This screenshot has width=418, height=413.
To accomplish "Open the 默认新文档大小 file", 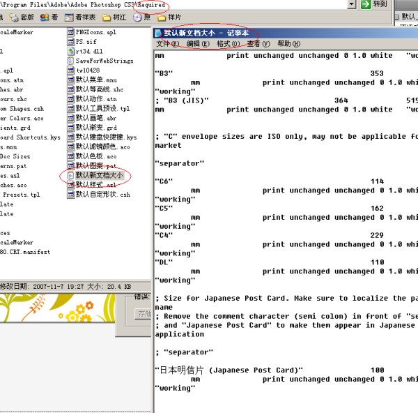I will click(x=100, y=176).
